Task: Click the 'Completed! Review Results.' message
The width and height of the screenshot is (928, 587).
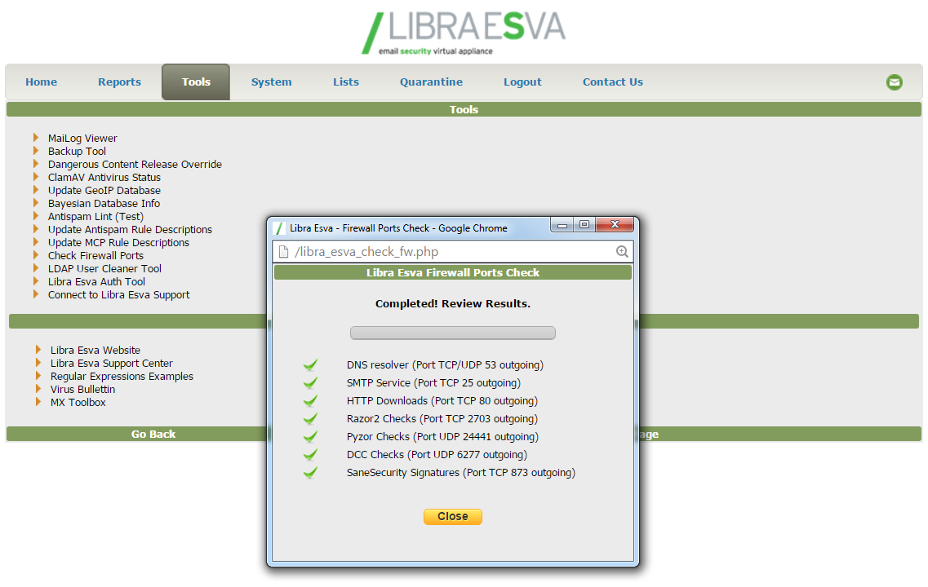Action: coord(453,304)
